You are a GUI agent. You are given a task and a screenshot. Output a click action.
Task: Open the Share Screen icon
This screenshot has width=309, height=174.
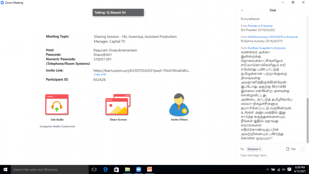[x=118, y=105]
